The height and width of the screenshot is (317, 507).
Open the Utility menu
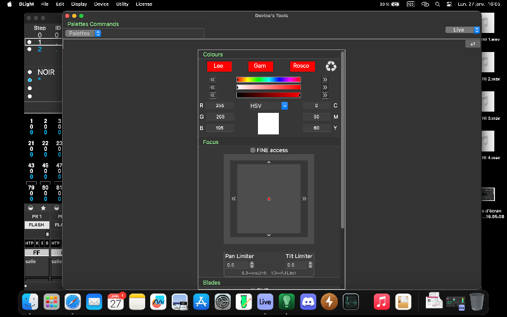pyautogui.click(x=122, y=4)
